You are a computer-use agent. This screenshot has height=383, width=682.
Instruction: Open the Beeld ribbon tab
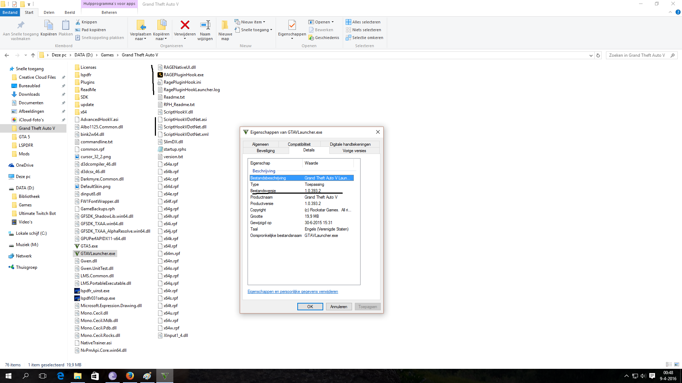coord(70,12)
